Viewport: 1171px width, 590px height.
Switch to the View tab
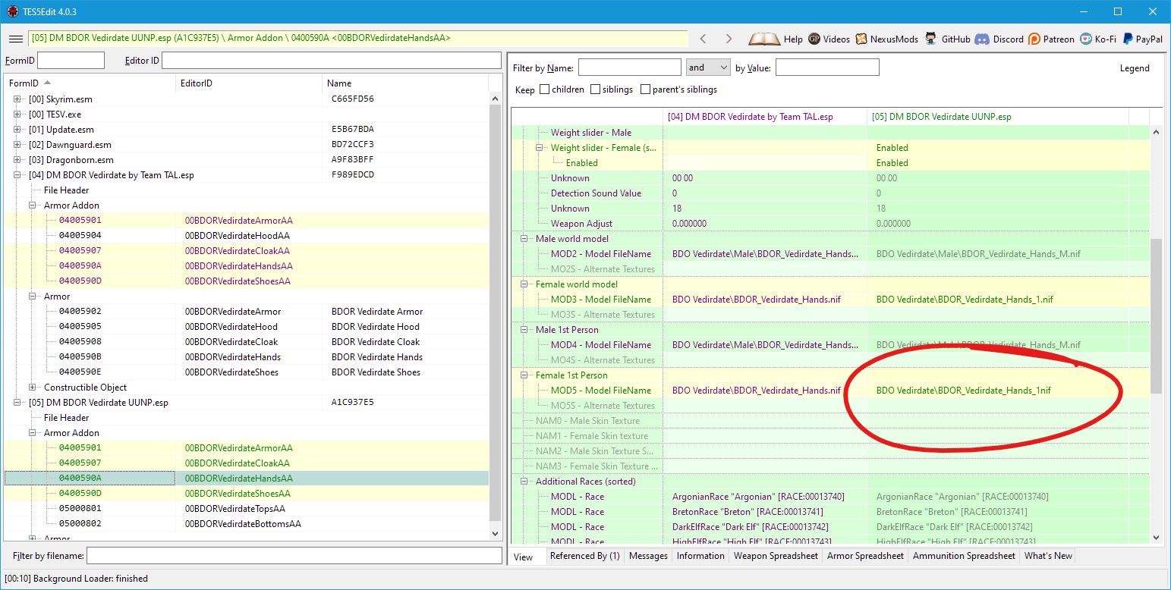click(524, 557)
